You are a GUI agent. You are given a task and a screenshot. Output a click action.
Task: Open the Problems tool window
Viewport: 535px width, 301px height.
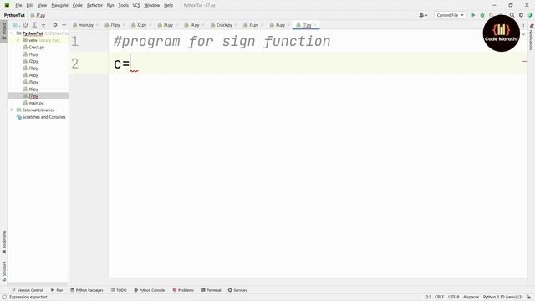coord(183,290)
